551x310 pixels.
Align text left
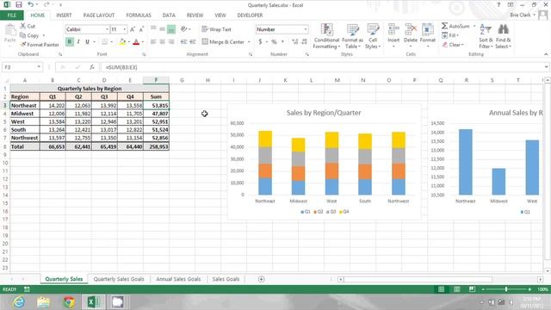pos(153,42)
